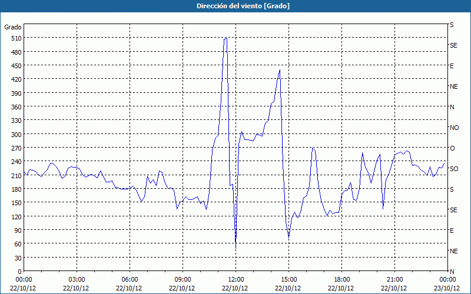471x294 pixels.
Task: Select the 270 value on the degree axis
Action: click(x=16, y=148)
